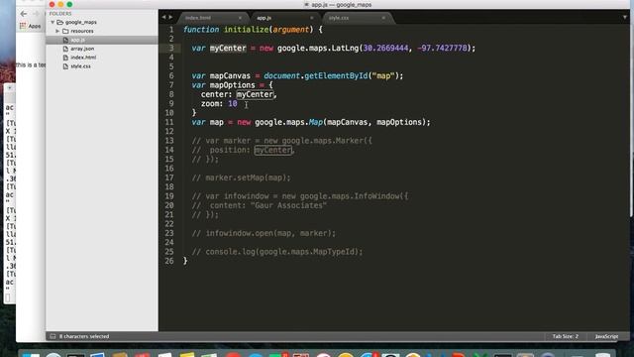This screenshot has height=357, width=634.
Task: Go to the previous tab using the left arrow
Action: [x=163, y=17]
